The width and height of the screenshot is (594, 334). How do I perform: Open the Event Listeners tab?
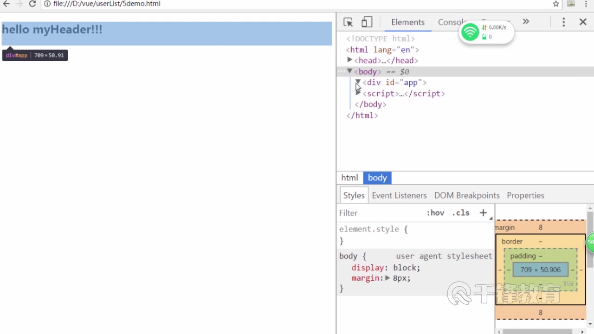click(x=399, y=195)
